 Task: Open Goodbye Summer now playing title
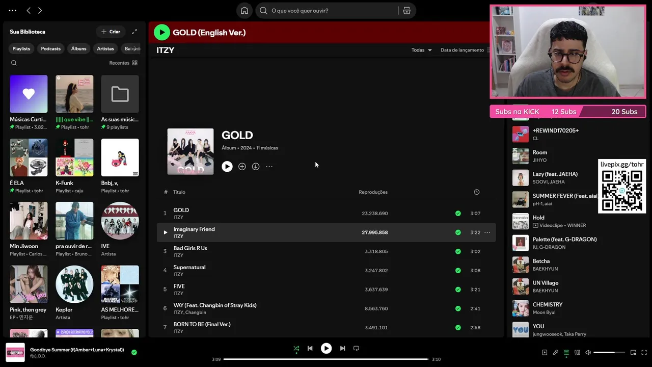pyautogui.click(x=77, y=350)
